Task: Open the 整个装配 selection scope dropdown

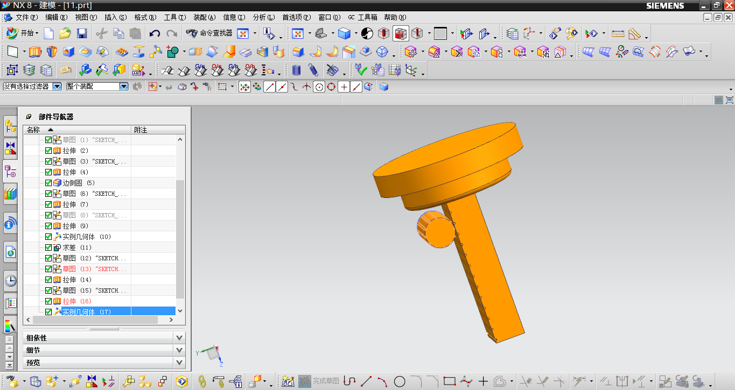Action: pos(123,87)
